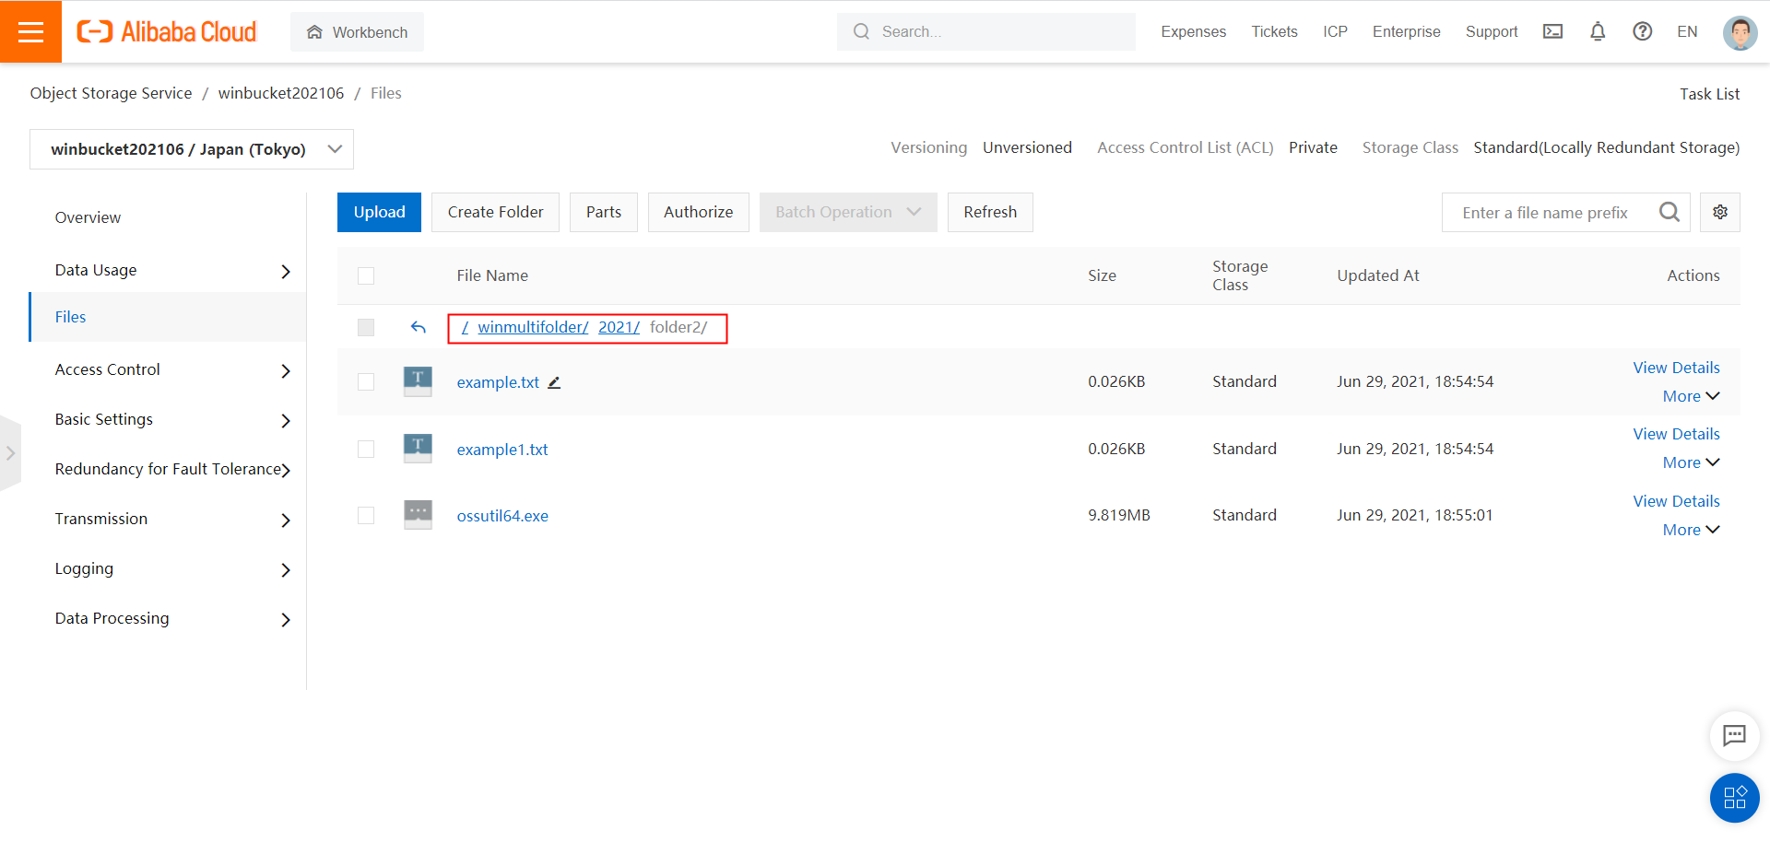Select the Files sidebar item

click(x=169, y=317)
